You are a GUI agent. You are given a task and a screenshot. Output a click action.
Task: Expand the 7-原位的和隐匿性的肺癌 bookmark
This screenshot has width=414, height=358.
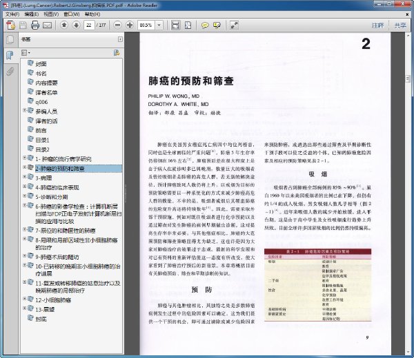coord(25,229)
